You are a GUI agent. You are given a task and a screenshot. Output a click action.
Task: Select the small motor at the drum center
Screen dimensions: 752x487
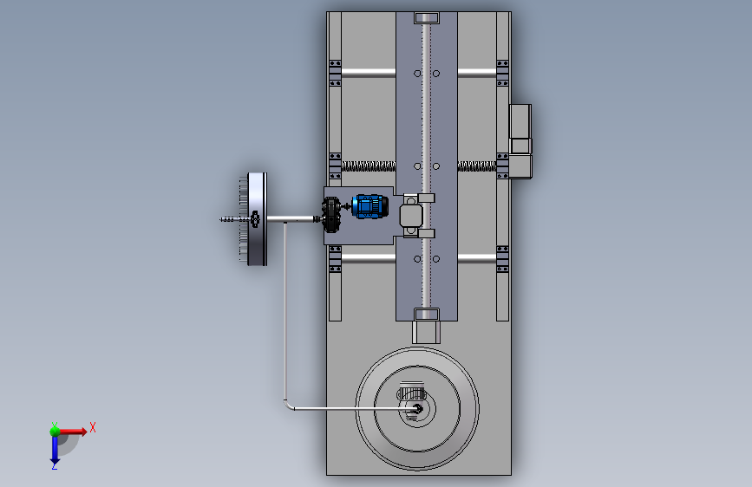coord(413,402)
